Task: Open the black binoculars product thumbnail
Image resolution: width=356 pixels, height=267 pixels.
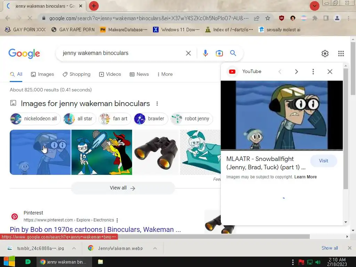Action: (156, 152)
